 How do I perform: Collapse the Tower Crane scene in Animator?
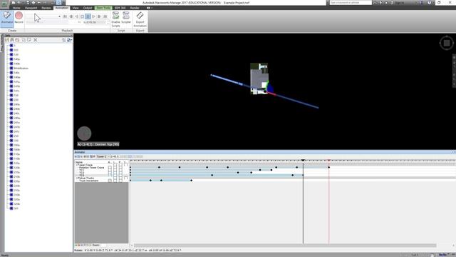click(x=77, y=165)
